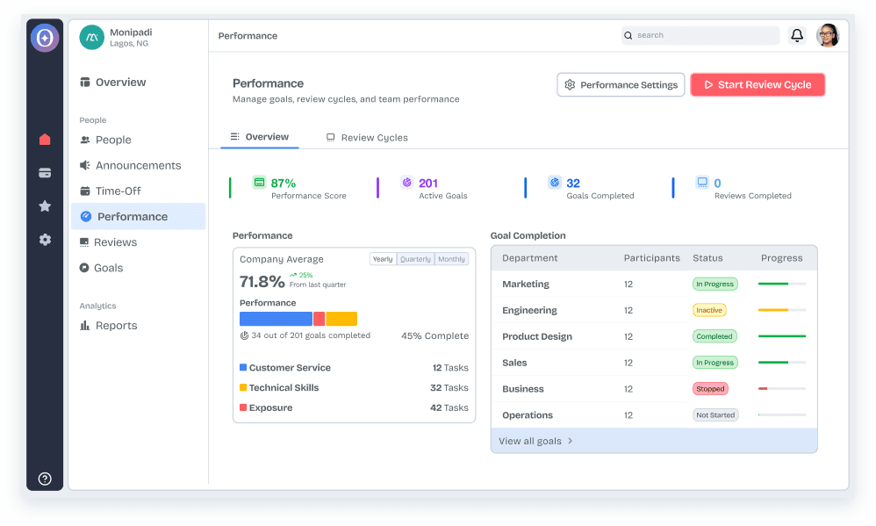The image size is (876, 526).
Task: Click the Technical Skills legend label
Action: [284, 387]
